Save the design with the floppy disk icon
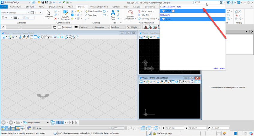Image resolution: width=254 pixels, height=136 pixels. tap(43, 2)
